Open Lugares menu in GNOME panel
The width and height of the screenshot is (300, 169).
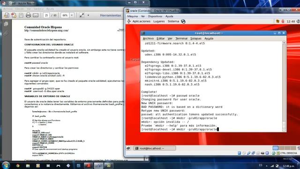pyautogui.click(x=159, y=21)
